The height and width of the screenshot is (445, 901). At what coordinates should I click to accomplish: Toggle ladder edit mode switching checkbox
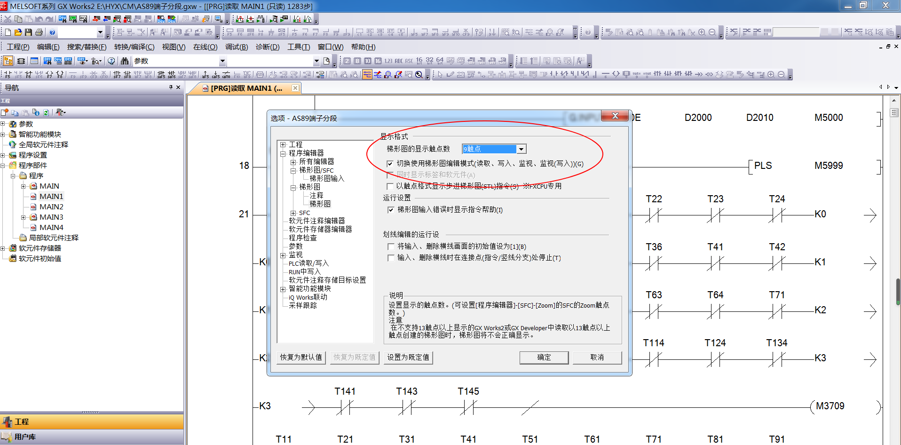point(390,164)
